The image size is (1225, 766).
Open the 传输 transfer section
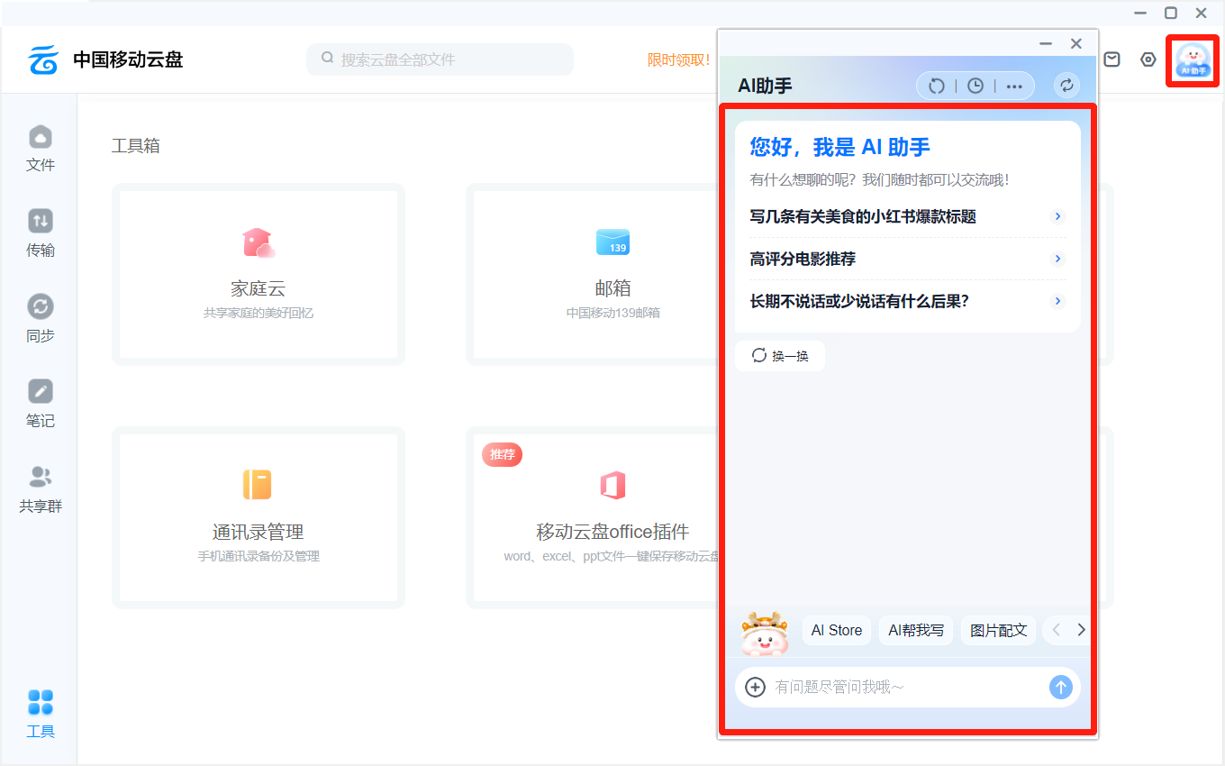(41, 234)
